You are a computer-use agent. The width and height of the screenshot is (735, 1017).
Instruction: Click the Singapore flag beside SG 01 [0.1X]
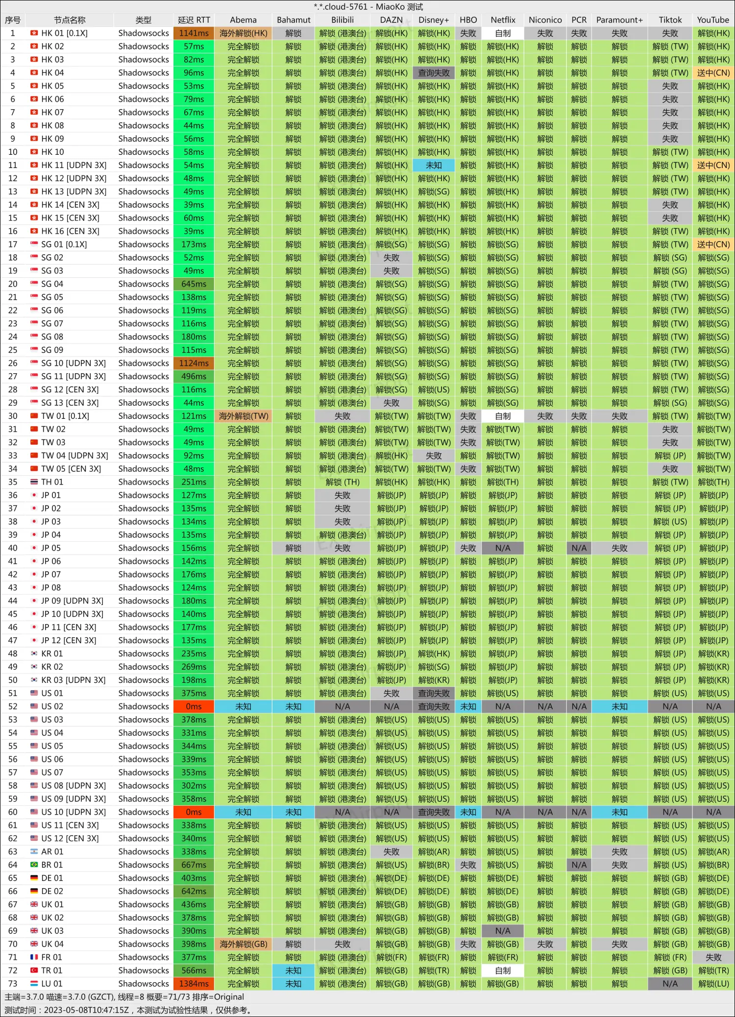[34, 244]
